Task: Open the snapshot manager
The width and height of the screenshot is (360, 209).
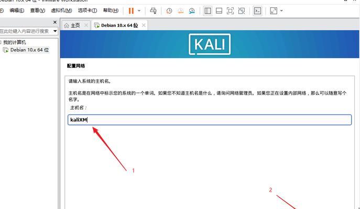Action: pyautogui.click(x=192, y=11)
